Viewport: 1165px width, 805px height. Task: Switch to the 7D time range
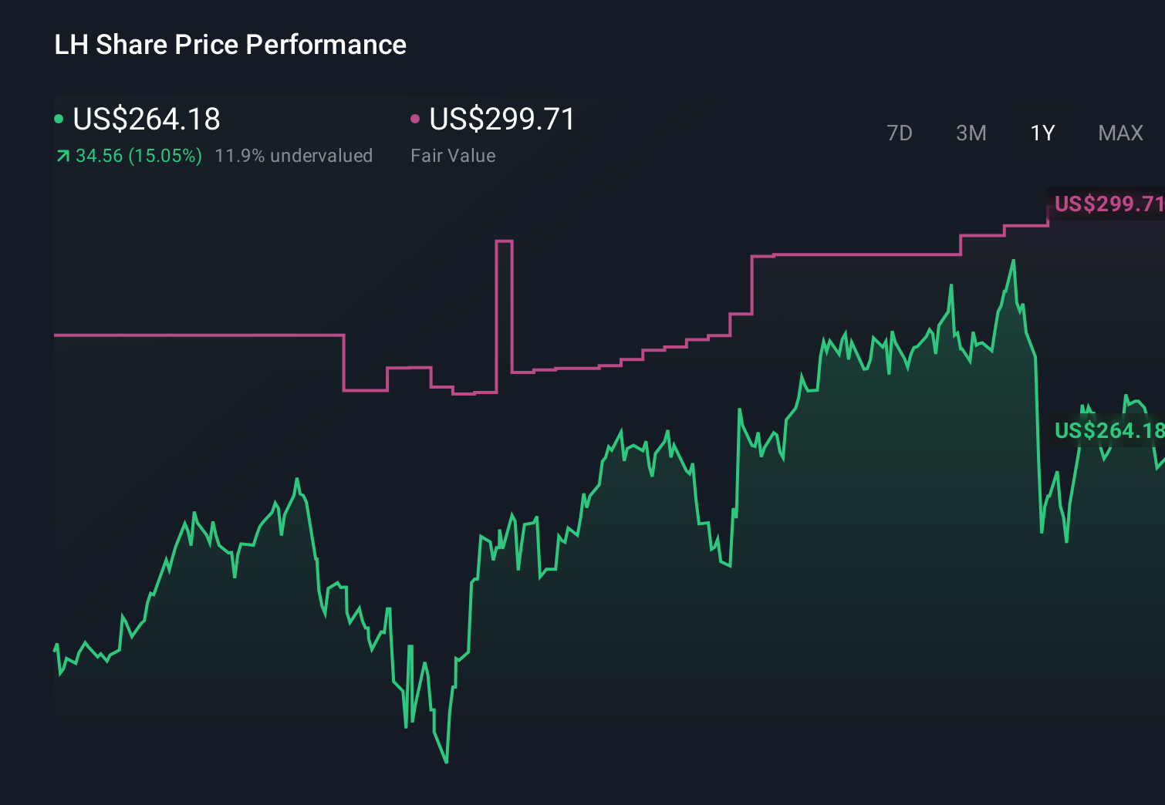pos(900,133)
